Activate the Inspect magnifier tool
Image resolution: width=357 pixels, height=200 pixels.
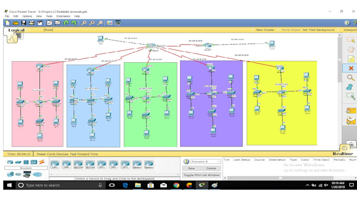pyautogui.click(x=351, y=77)
